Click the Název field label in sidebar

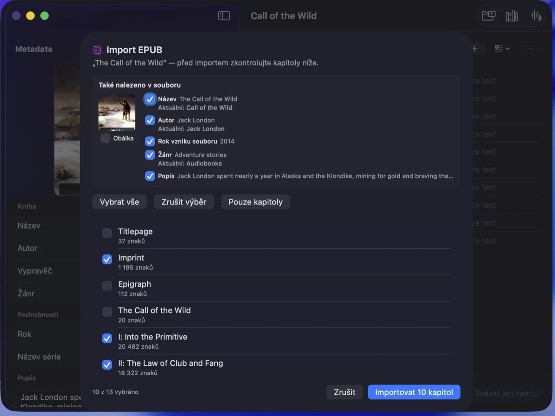[29, 226]
